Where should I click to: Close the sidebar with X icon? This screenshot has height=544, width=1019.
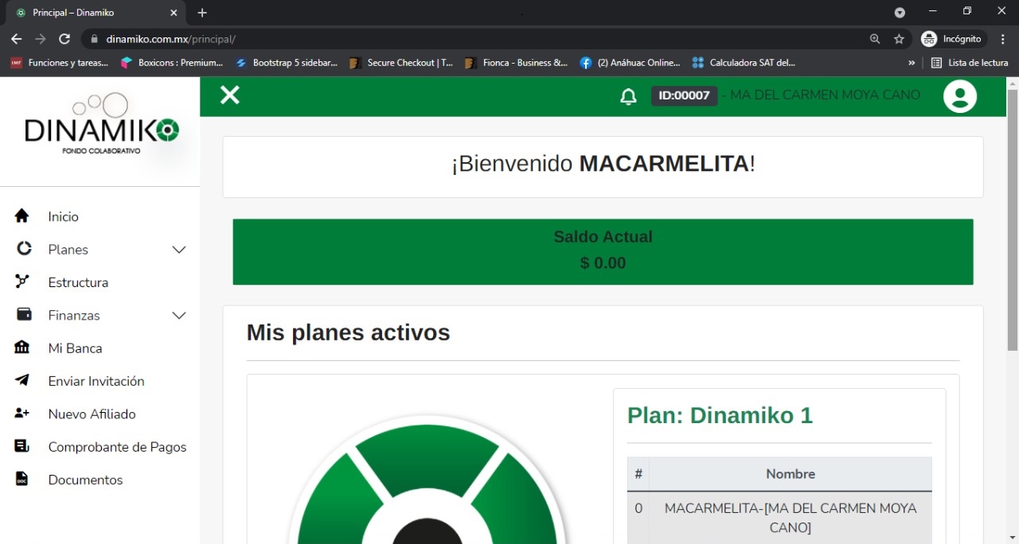coord(230,95)
